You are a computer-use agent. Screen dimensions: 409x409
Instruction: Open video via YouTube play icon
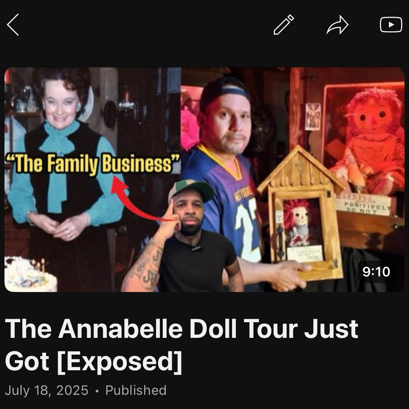point(391,25)
